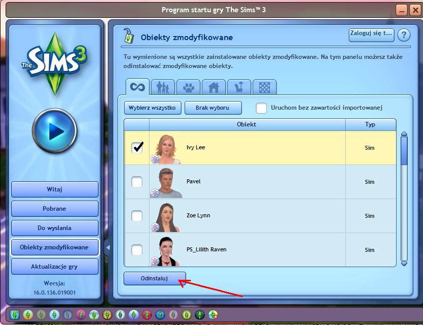Click the Zaloguj się button

[372, 35]
